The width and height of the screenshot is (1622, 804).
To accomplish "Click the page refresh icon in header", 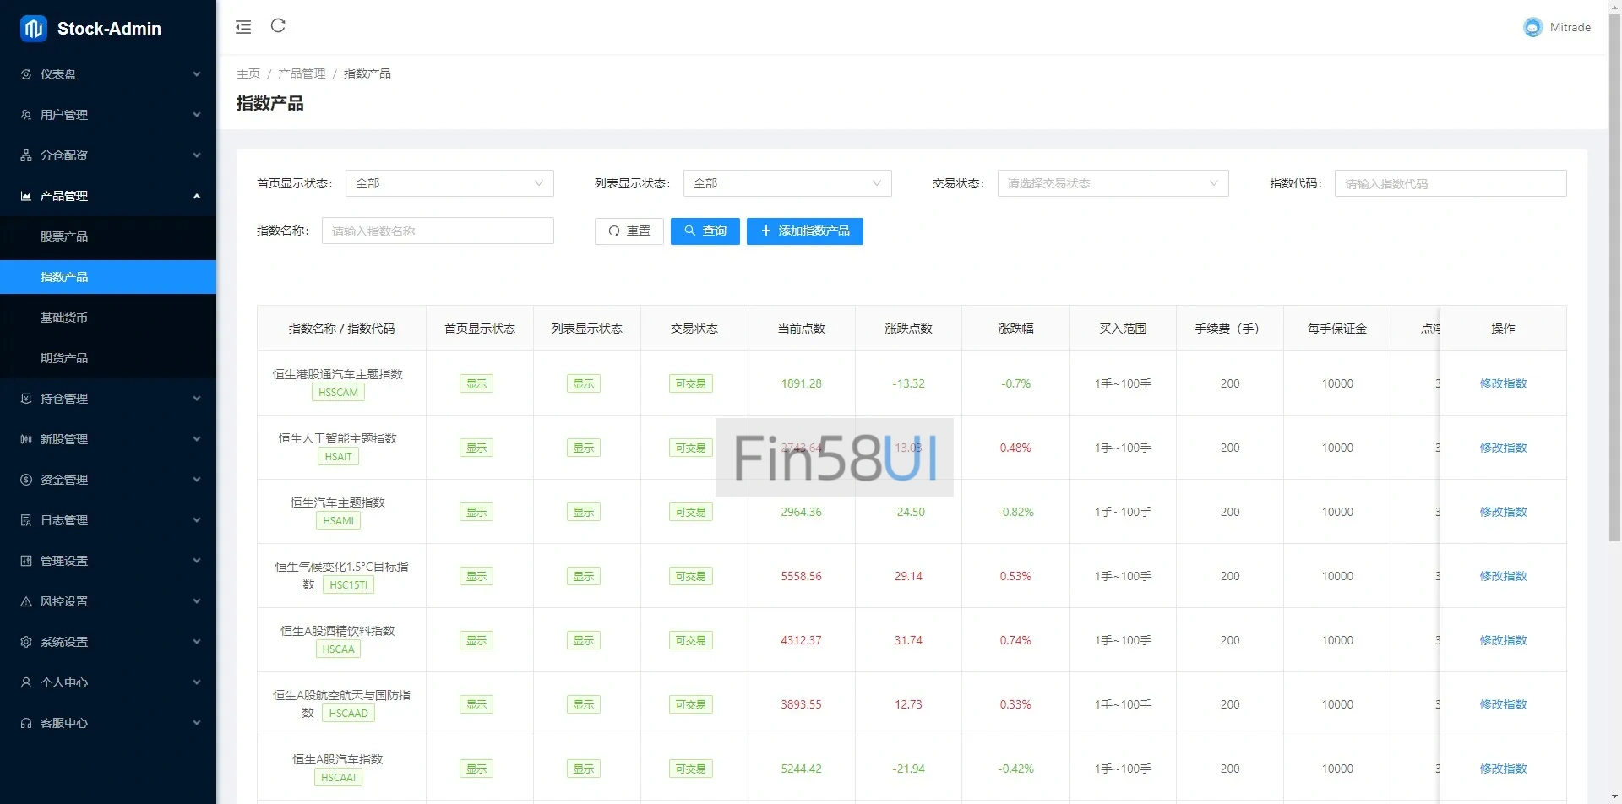I will [x=278, y=26].
